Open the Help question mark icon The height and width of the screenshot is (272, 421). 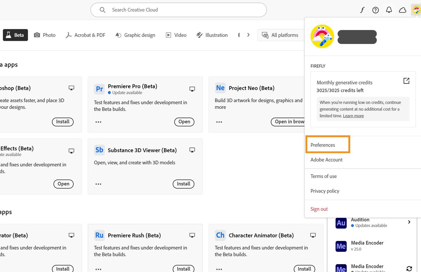pyautogui.click(x=375, y=10)
